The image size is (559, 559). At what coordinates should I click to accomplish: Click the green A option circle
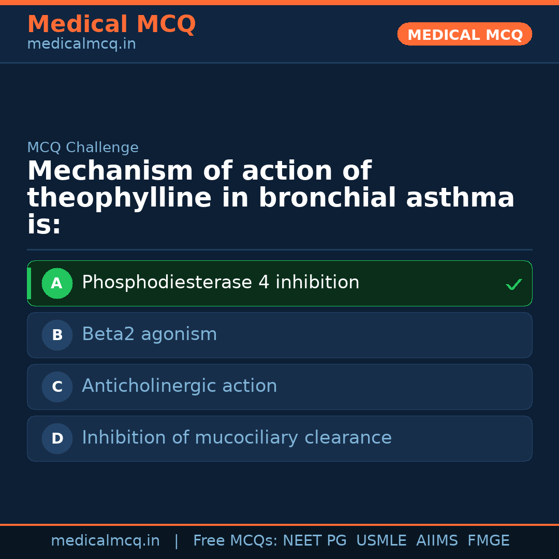57,283
